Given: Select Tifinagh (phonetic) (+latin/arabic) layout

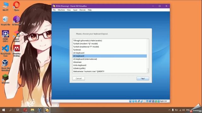Looking at the screenshot, I should point(110,40).
